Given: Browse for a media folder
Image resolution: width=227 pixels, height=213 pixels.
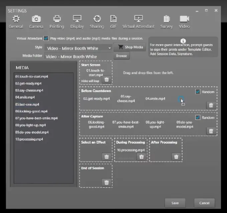Looking at the screenshot, I should pos(121,56).
